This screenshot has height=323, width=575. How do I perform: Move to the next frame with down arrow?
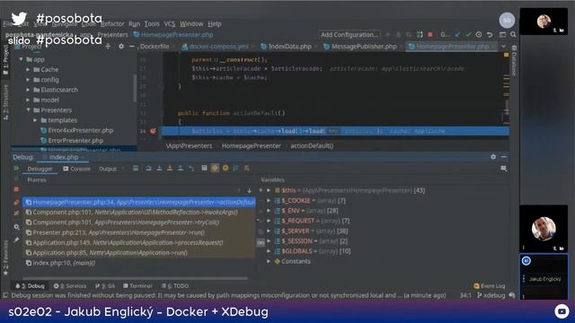[250, 190]
